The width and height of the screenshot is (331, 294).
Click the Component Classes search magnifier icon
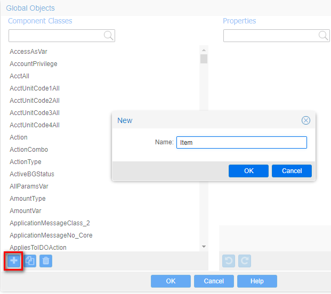(x=108, y=36)
